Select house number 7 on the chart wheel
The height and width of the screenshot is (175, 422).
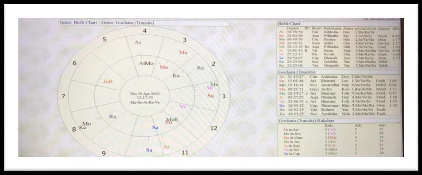(x=63, y=97)
